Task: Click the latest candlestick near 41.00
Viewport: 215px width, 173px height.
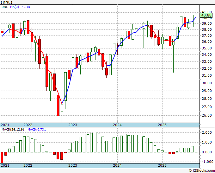Action: (196, 13)
